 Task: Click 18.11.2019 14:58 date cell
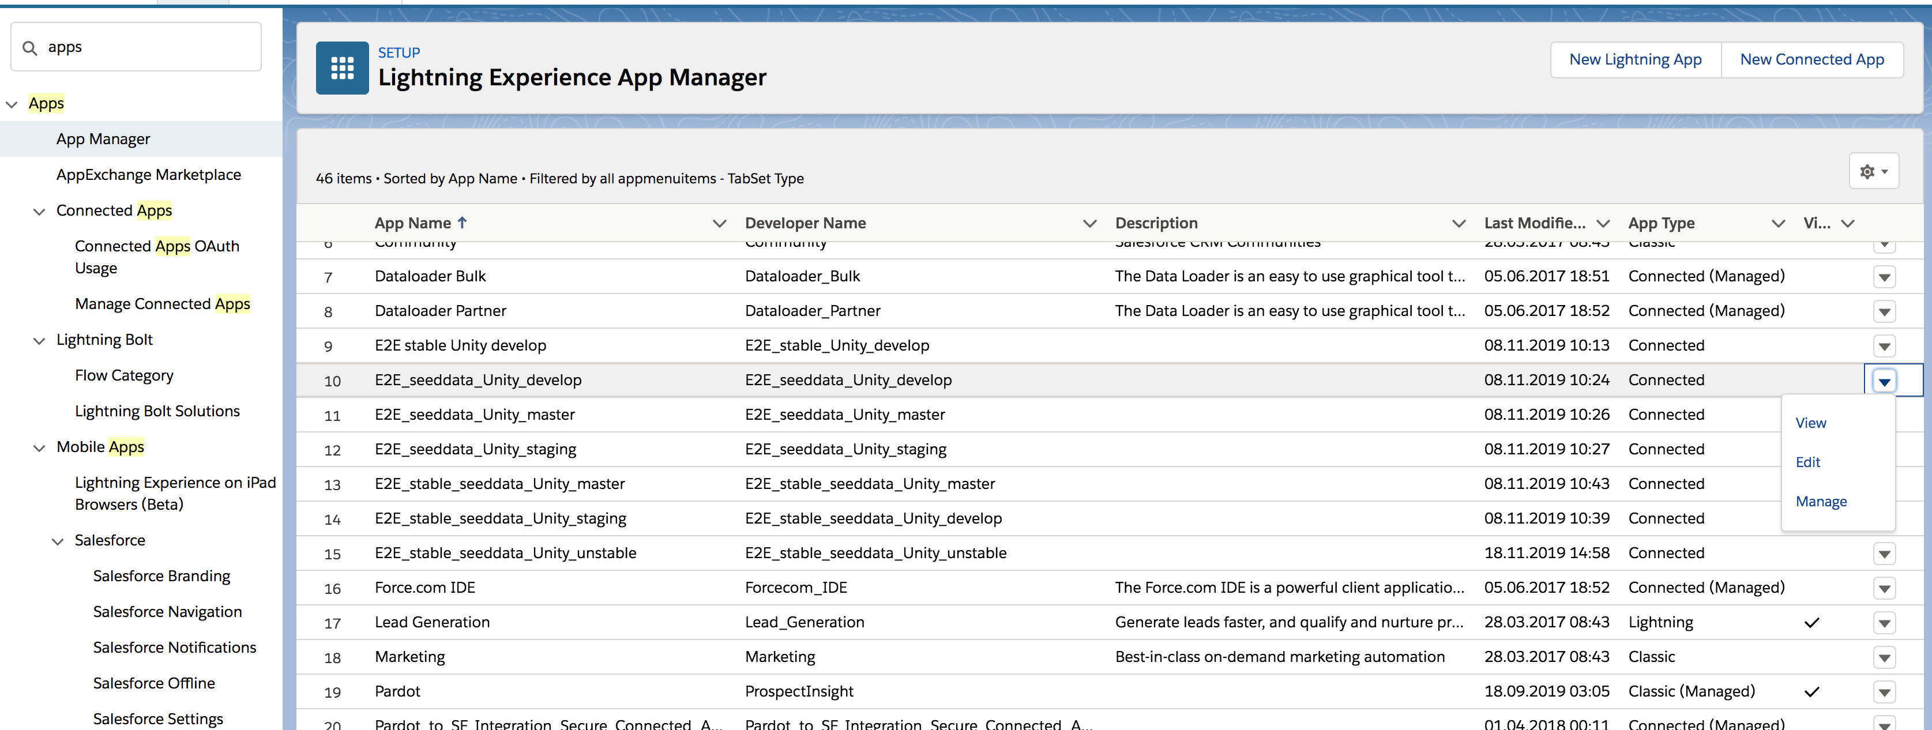1547,553
